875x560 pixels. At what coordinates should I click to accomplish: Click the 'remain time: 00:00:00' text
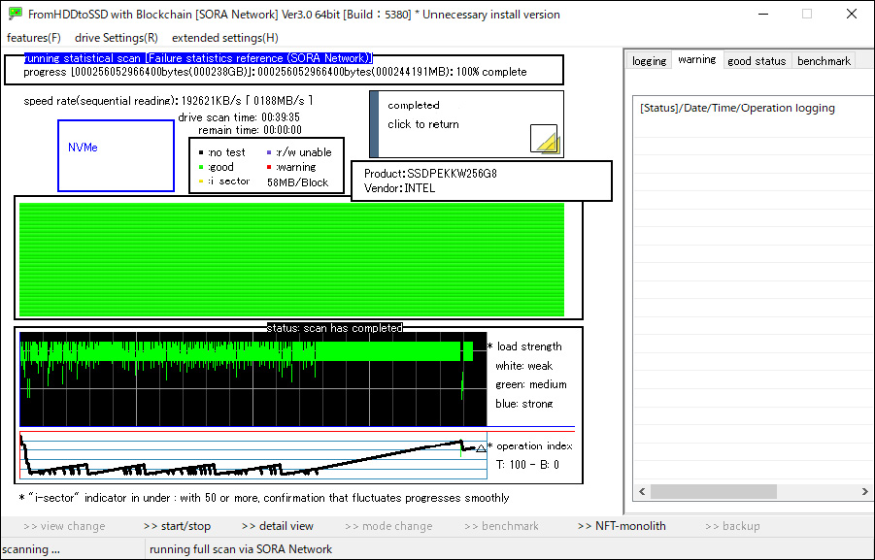click(250, 130)
